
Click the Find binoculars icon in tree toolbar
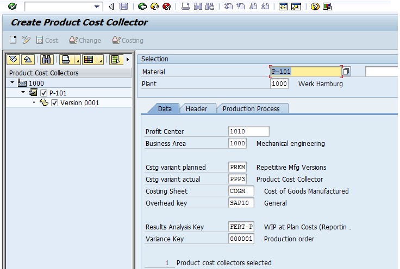[47, 59]
